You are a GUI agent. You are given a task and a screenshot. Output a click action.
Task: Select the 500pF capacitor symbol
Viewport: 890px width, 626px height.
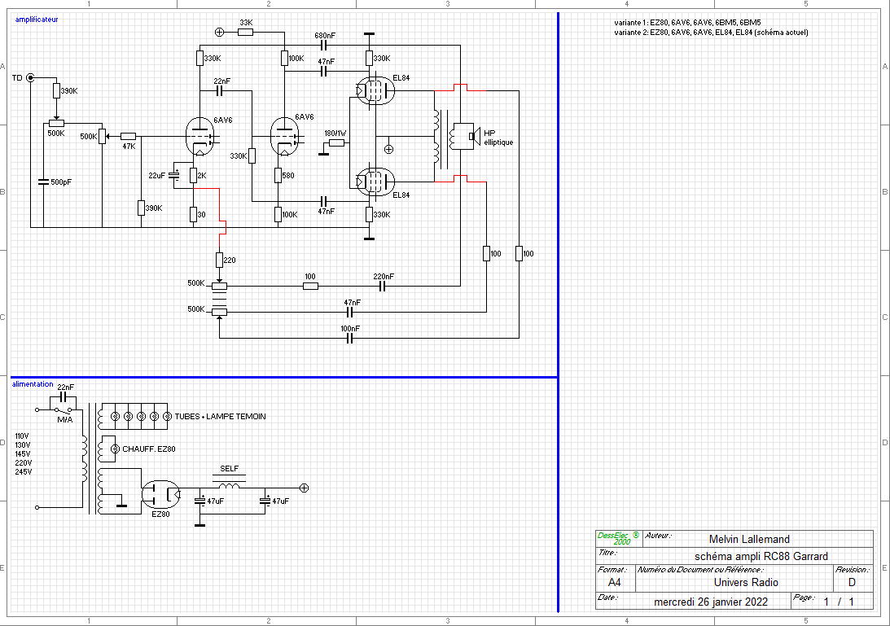(43, 182)
